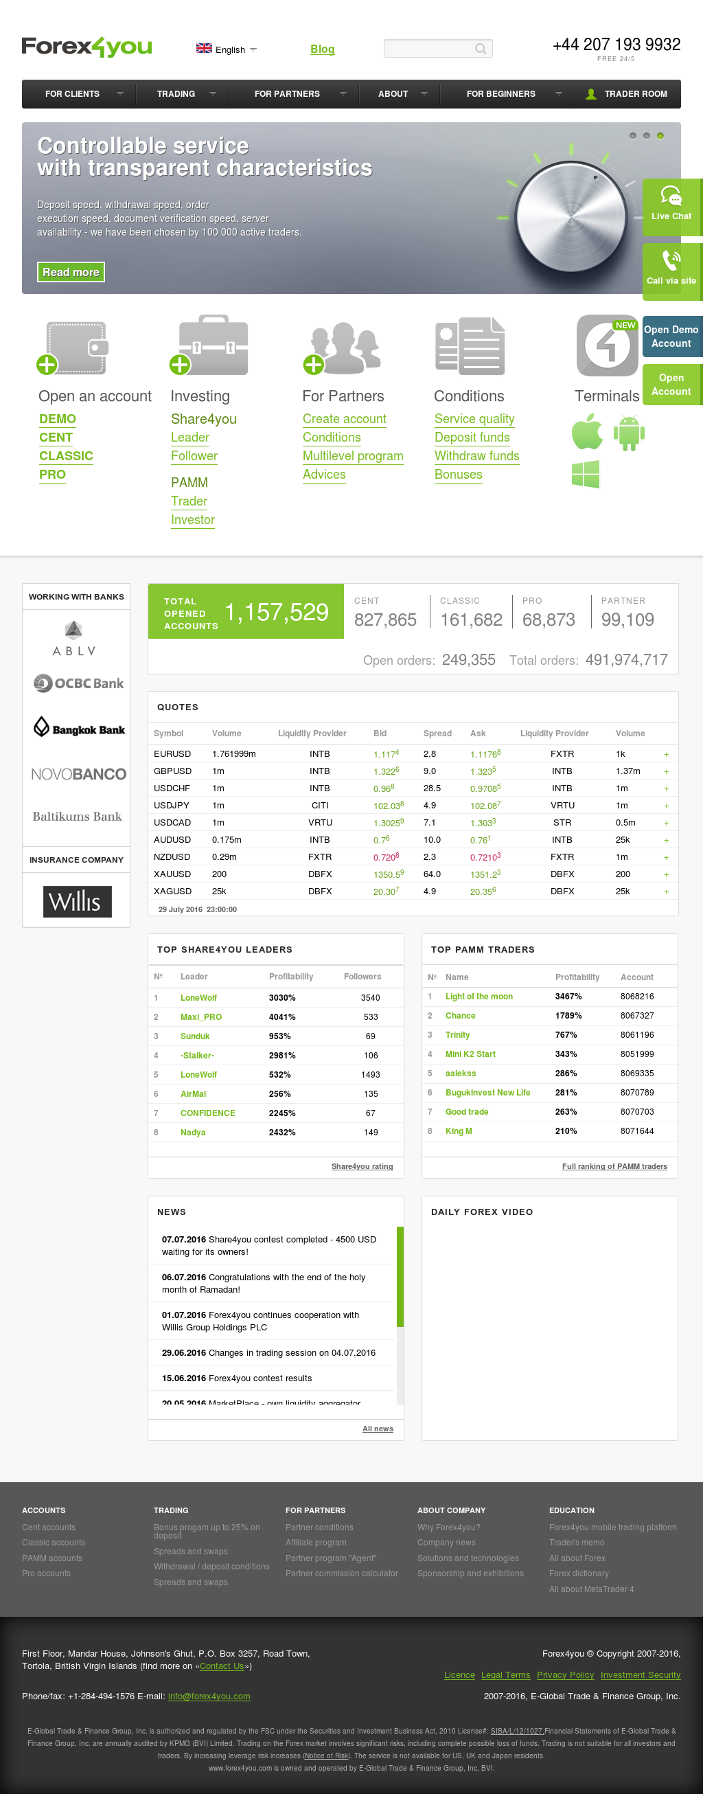The height and width of the screenshot is (1794, 703).
Task: Click the OCBC Bank logo
Action: point(78,683)
